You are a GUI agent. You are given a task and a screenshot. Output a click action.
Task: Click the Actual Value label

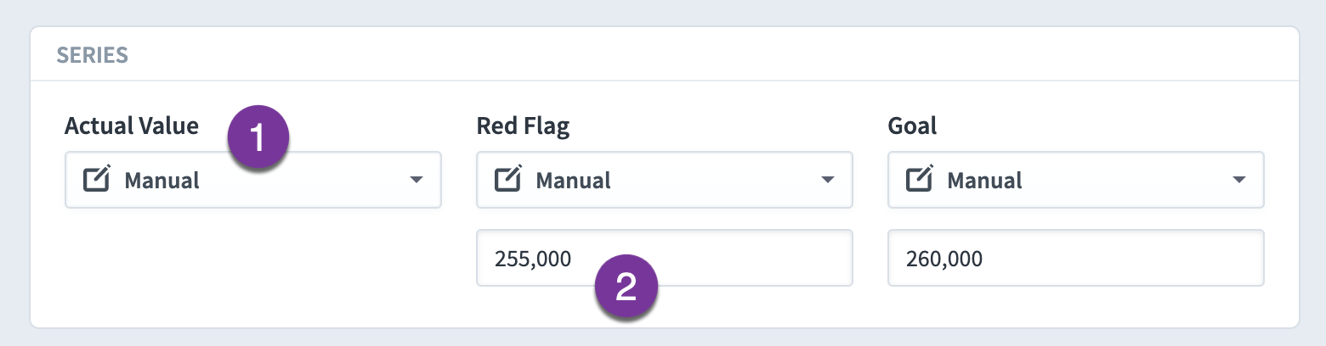[132, 126]
